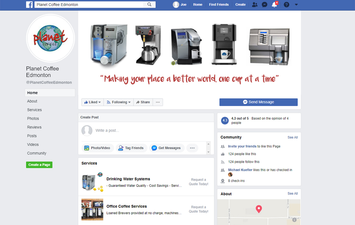Click the map location pin marker

click(x=259, y=209)
